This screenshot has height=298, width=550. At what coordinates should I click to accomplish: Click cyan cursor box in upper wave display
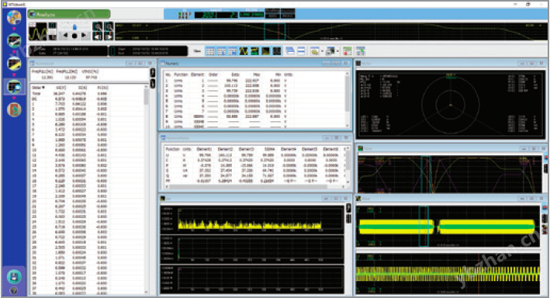tap(424, 227)
